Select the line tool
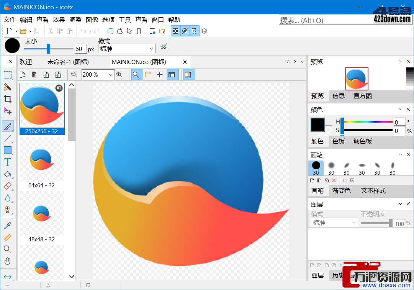Viewport: 414px width, 290px height. [8, 138]
